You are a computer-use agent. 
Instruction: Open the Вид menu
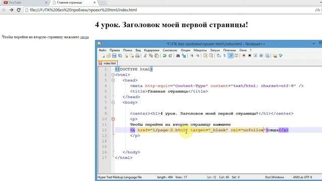click(138, 50)
